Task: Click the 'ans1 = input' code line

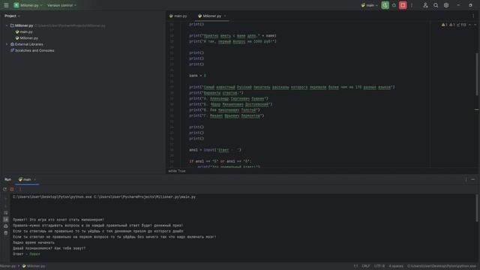Action: pyautogui.click(x=215, y=150)
